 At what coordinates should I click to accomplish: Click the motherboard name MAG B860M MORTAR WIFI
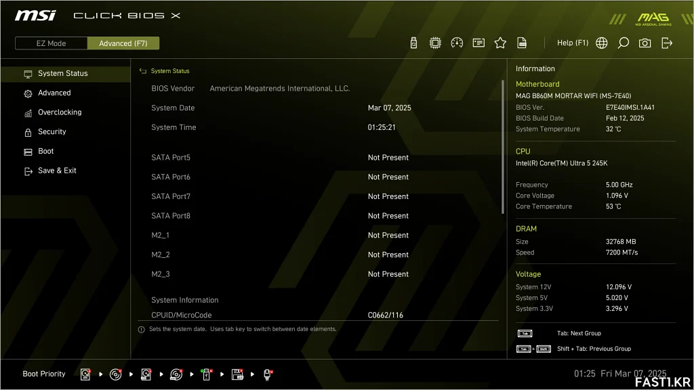[x=573, y=96]
